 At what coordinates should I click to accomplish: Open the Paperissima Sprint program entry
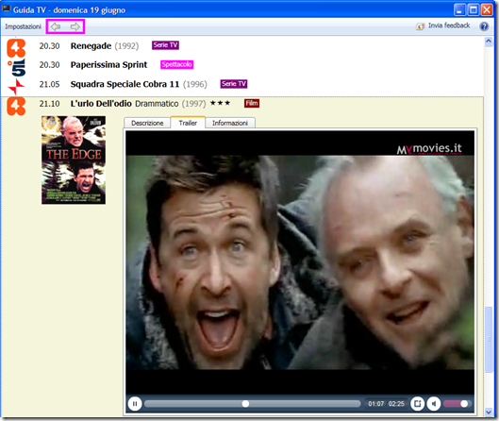[108, 65]
